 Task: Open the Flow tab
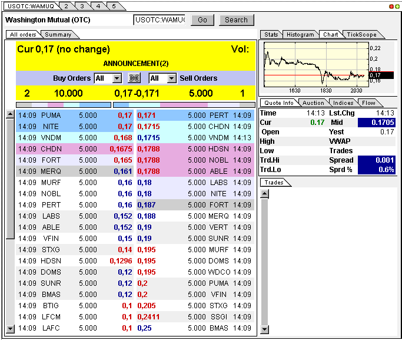tap(368, 103)
